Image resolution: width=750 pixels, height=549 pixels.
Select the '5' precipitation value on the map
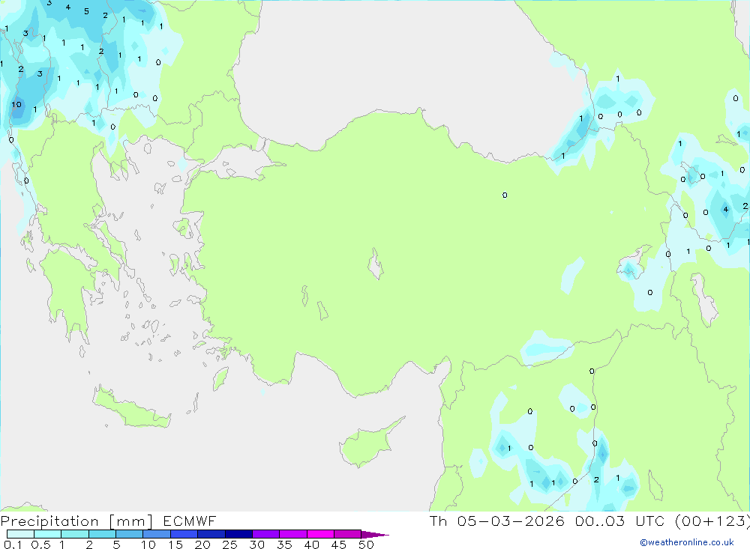click(x=86, y=11)
